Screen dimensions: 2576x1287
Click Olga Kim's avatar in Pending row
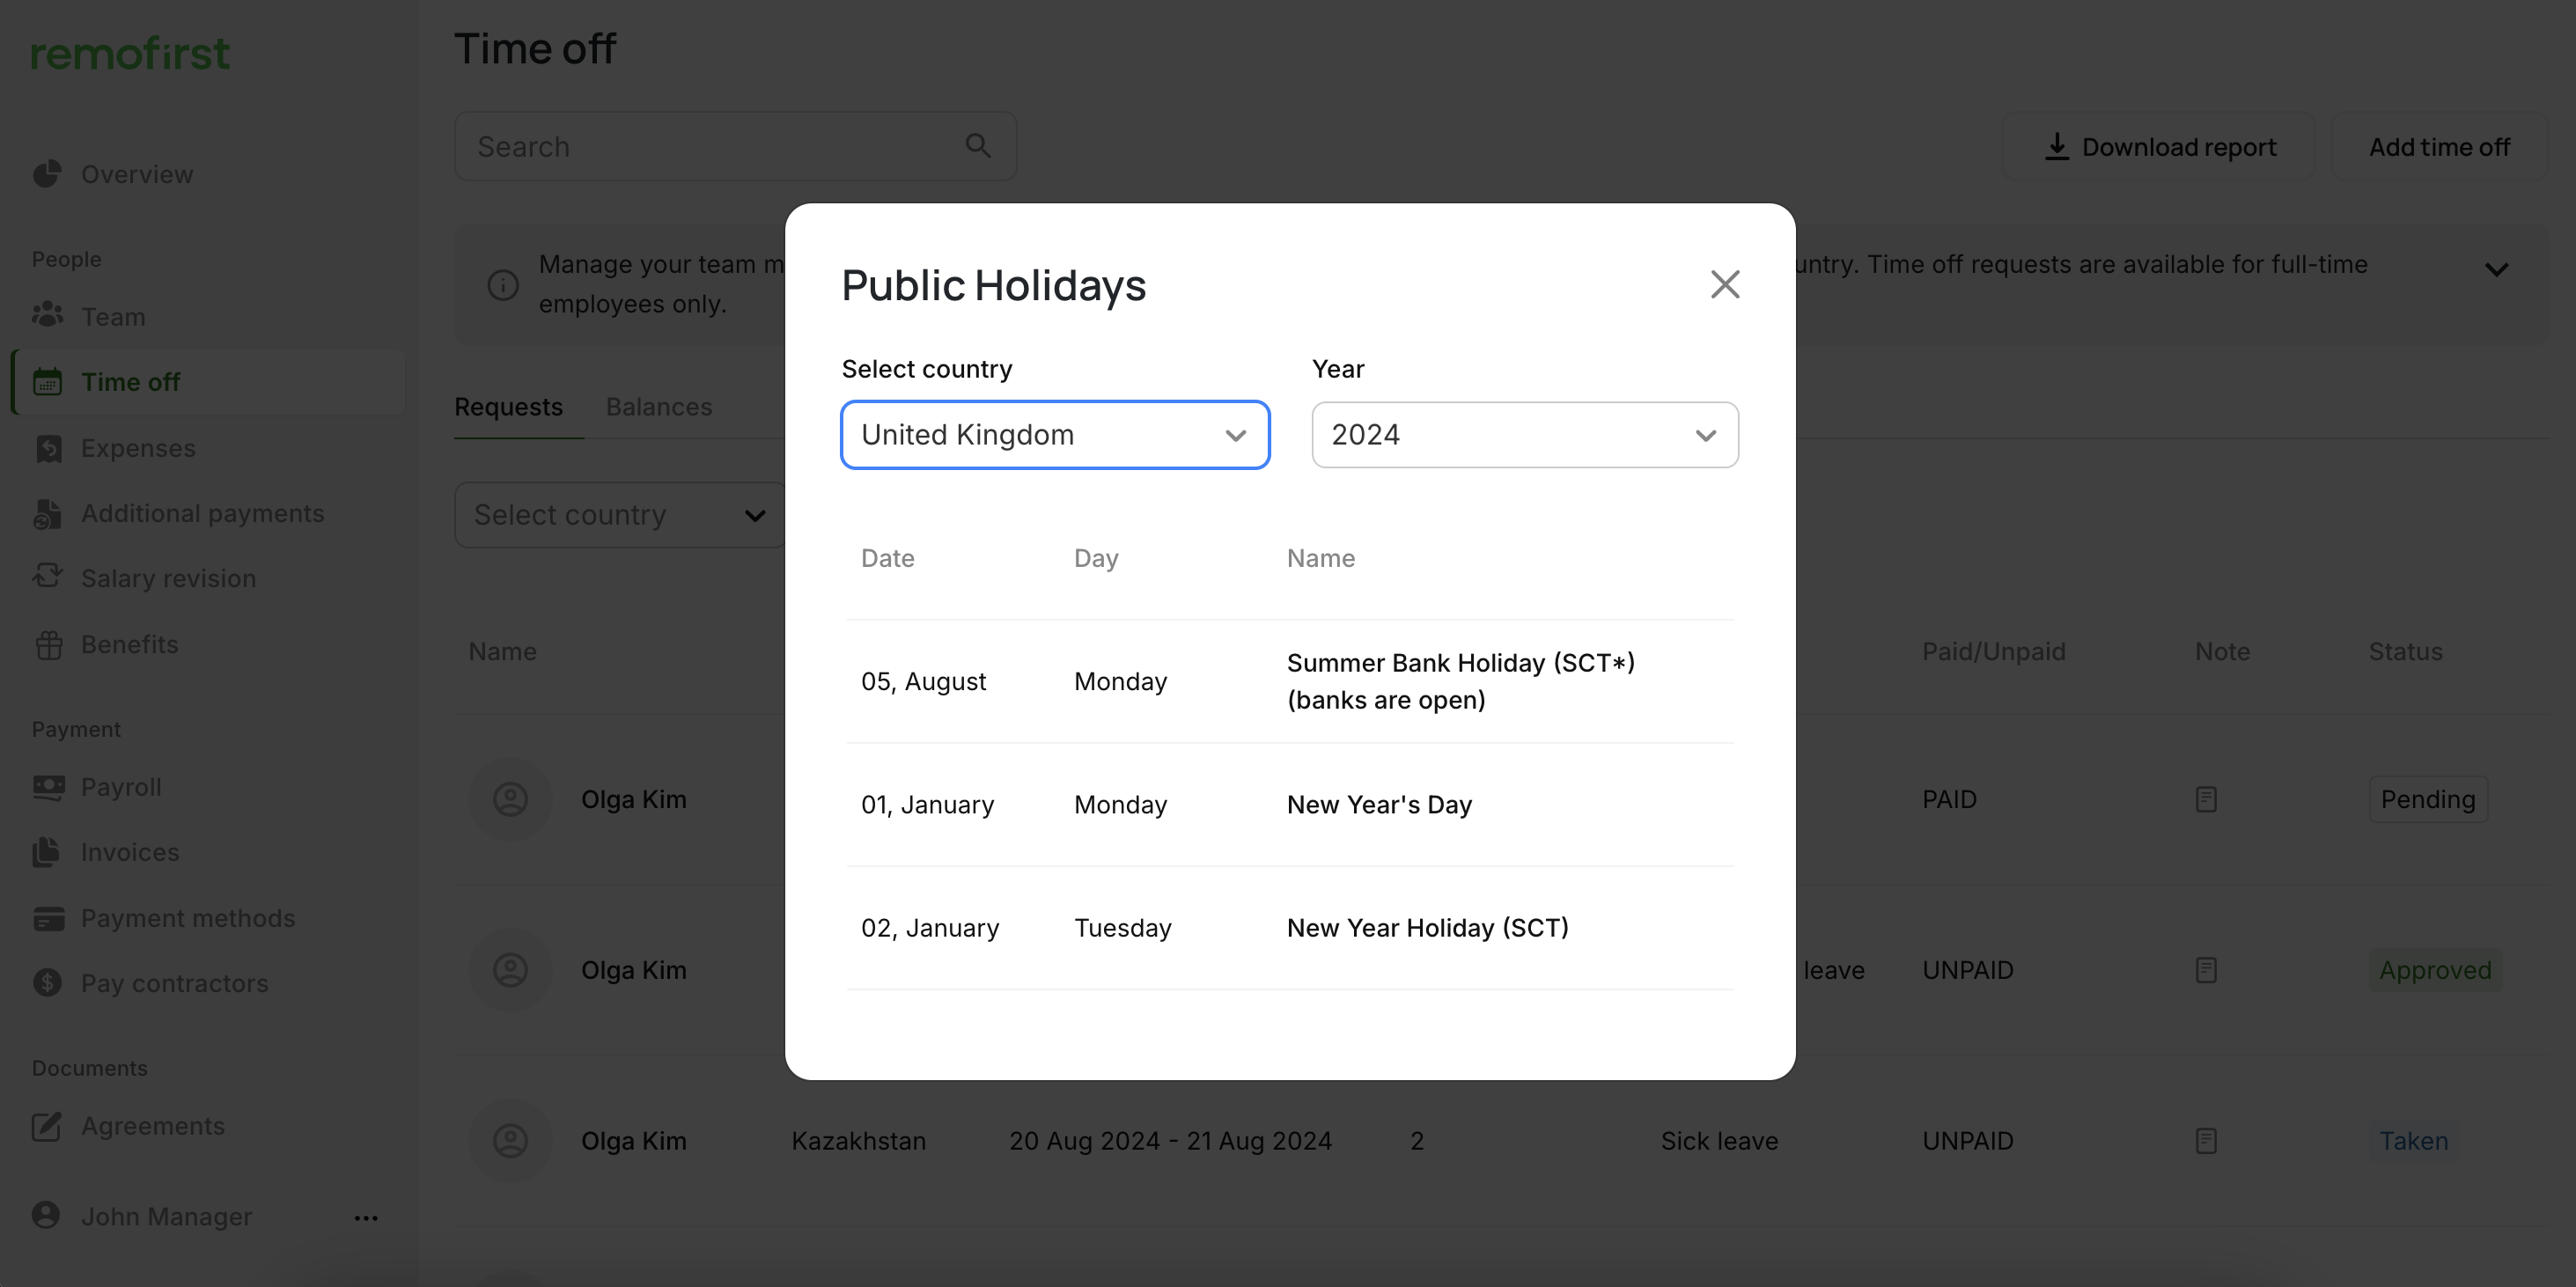point(510,799)
